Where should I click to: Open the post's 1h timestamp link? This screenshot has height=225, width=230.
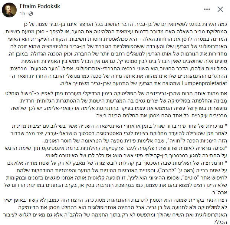(x=22, y=14)
